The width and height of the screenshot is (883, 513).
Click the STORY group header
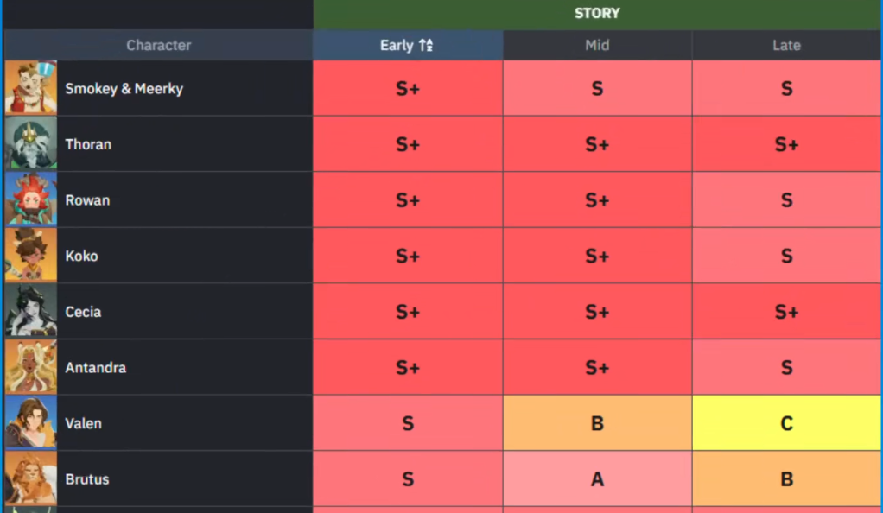click(x=597, y=14)
